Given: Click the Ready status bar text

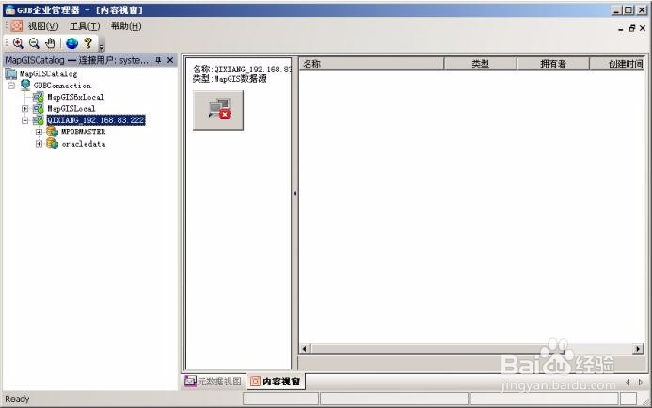Looking at the screenshot, I should click(x=17, y=399).
